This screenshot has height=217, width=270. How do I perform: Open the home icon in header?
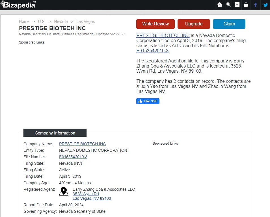tap(220, 5)
